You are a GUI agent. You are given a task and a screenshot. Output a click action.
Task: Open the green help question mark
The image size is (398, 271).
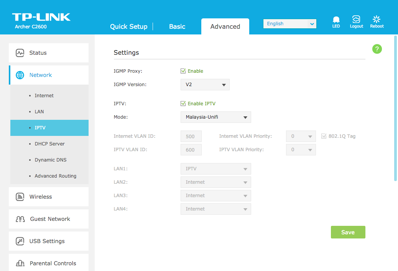point(377,49)
